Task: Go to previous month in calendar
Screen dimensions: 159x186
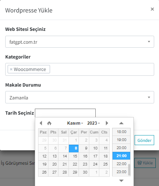Action: (41, 123)
